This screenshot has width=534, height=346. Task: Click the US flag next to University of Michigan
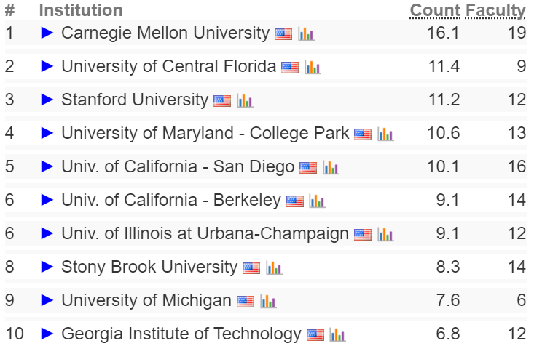click(x=246, y=301)
